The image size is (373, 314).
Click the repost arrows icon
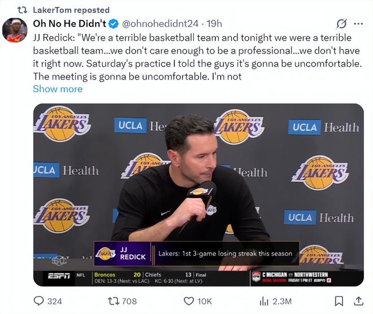113,301
